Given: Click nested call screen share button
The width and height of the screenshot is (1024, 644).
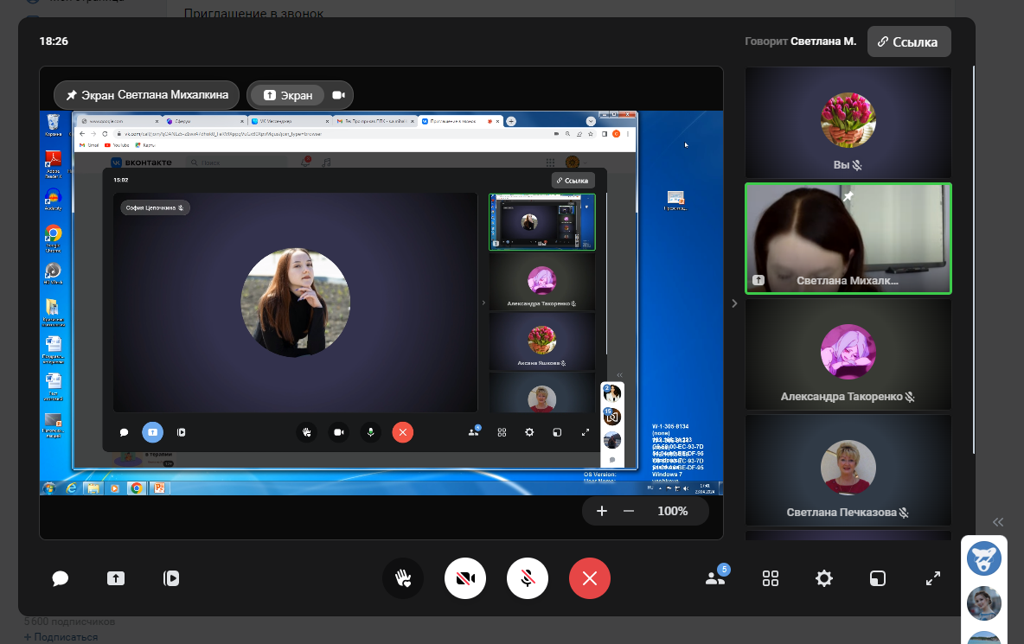Looking at the screenshot, I should coord(152,432).
